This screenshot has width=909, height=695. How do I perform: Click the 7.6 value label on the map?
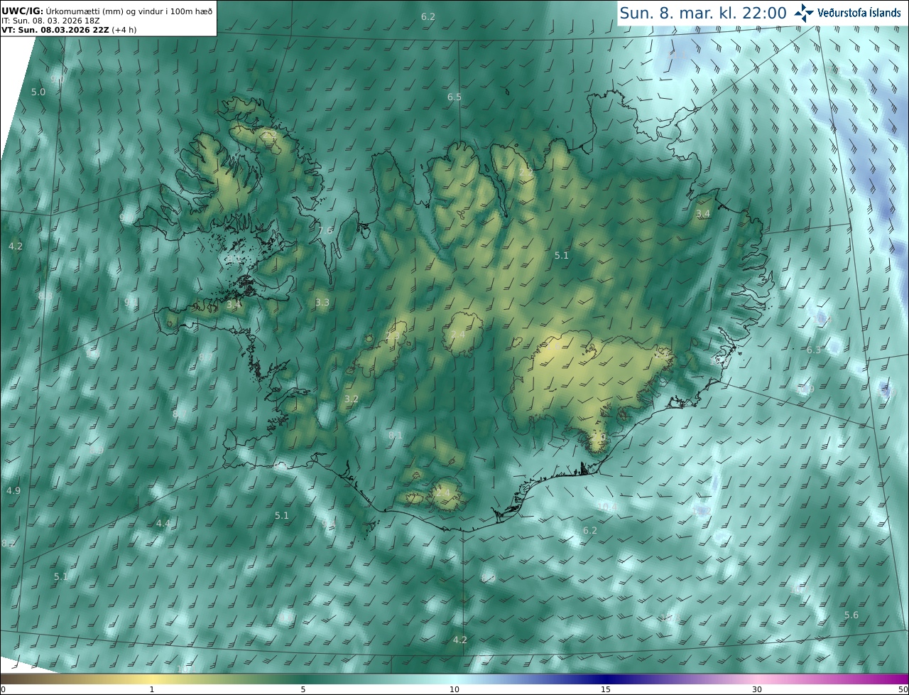click(325, 230)
